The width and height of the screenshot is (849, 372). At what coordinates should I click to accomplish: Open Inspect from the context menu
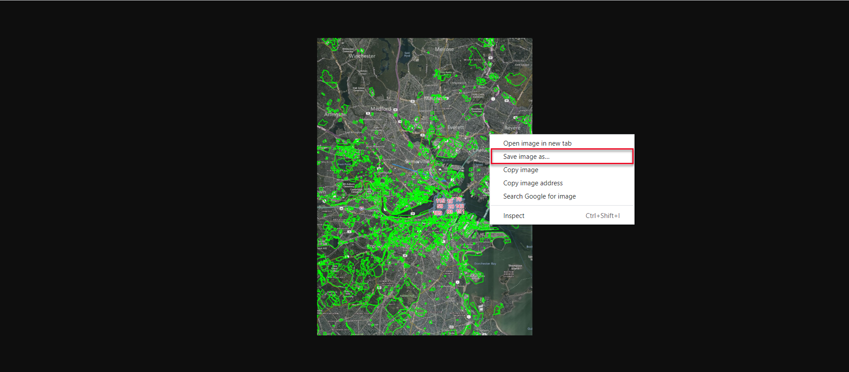513,216
